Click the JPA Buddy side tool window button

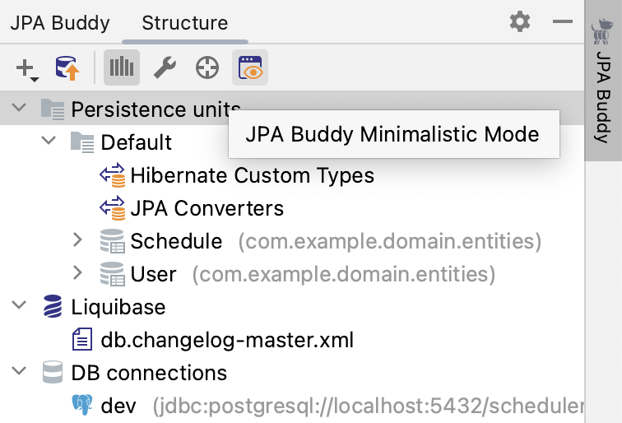coord(603,82)
